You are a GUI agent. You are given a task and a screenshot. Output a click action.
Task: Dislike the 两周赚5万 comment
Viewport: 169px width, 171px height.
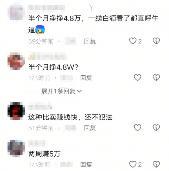tap(156, 164)
